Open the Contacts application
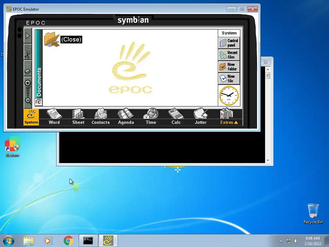329x247 pixels. [x=101, y=117]
